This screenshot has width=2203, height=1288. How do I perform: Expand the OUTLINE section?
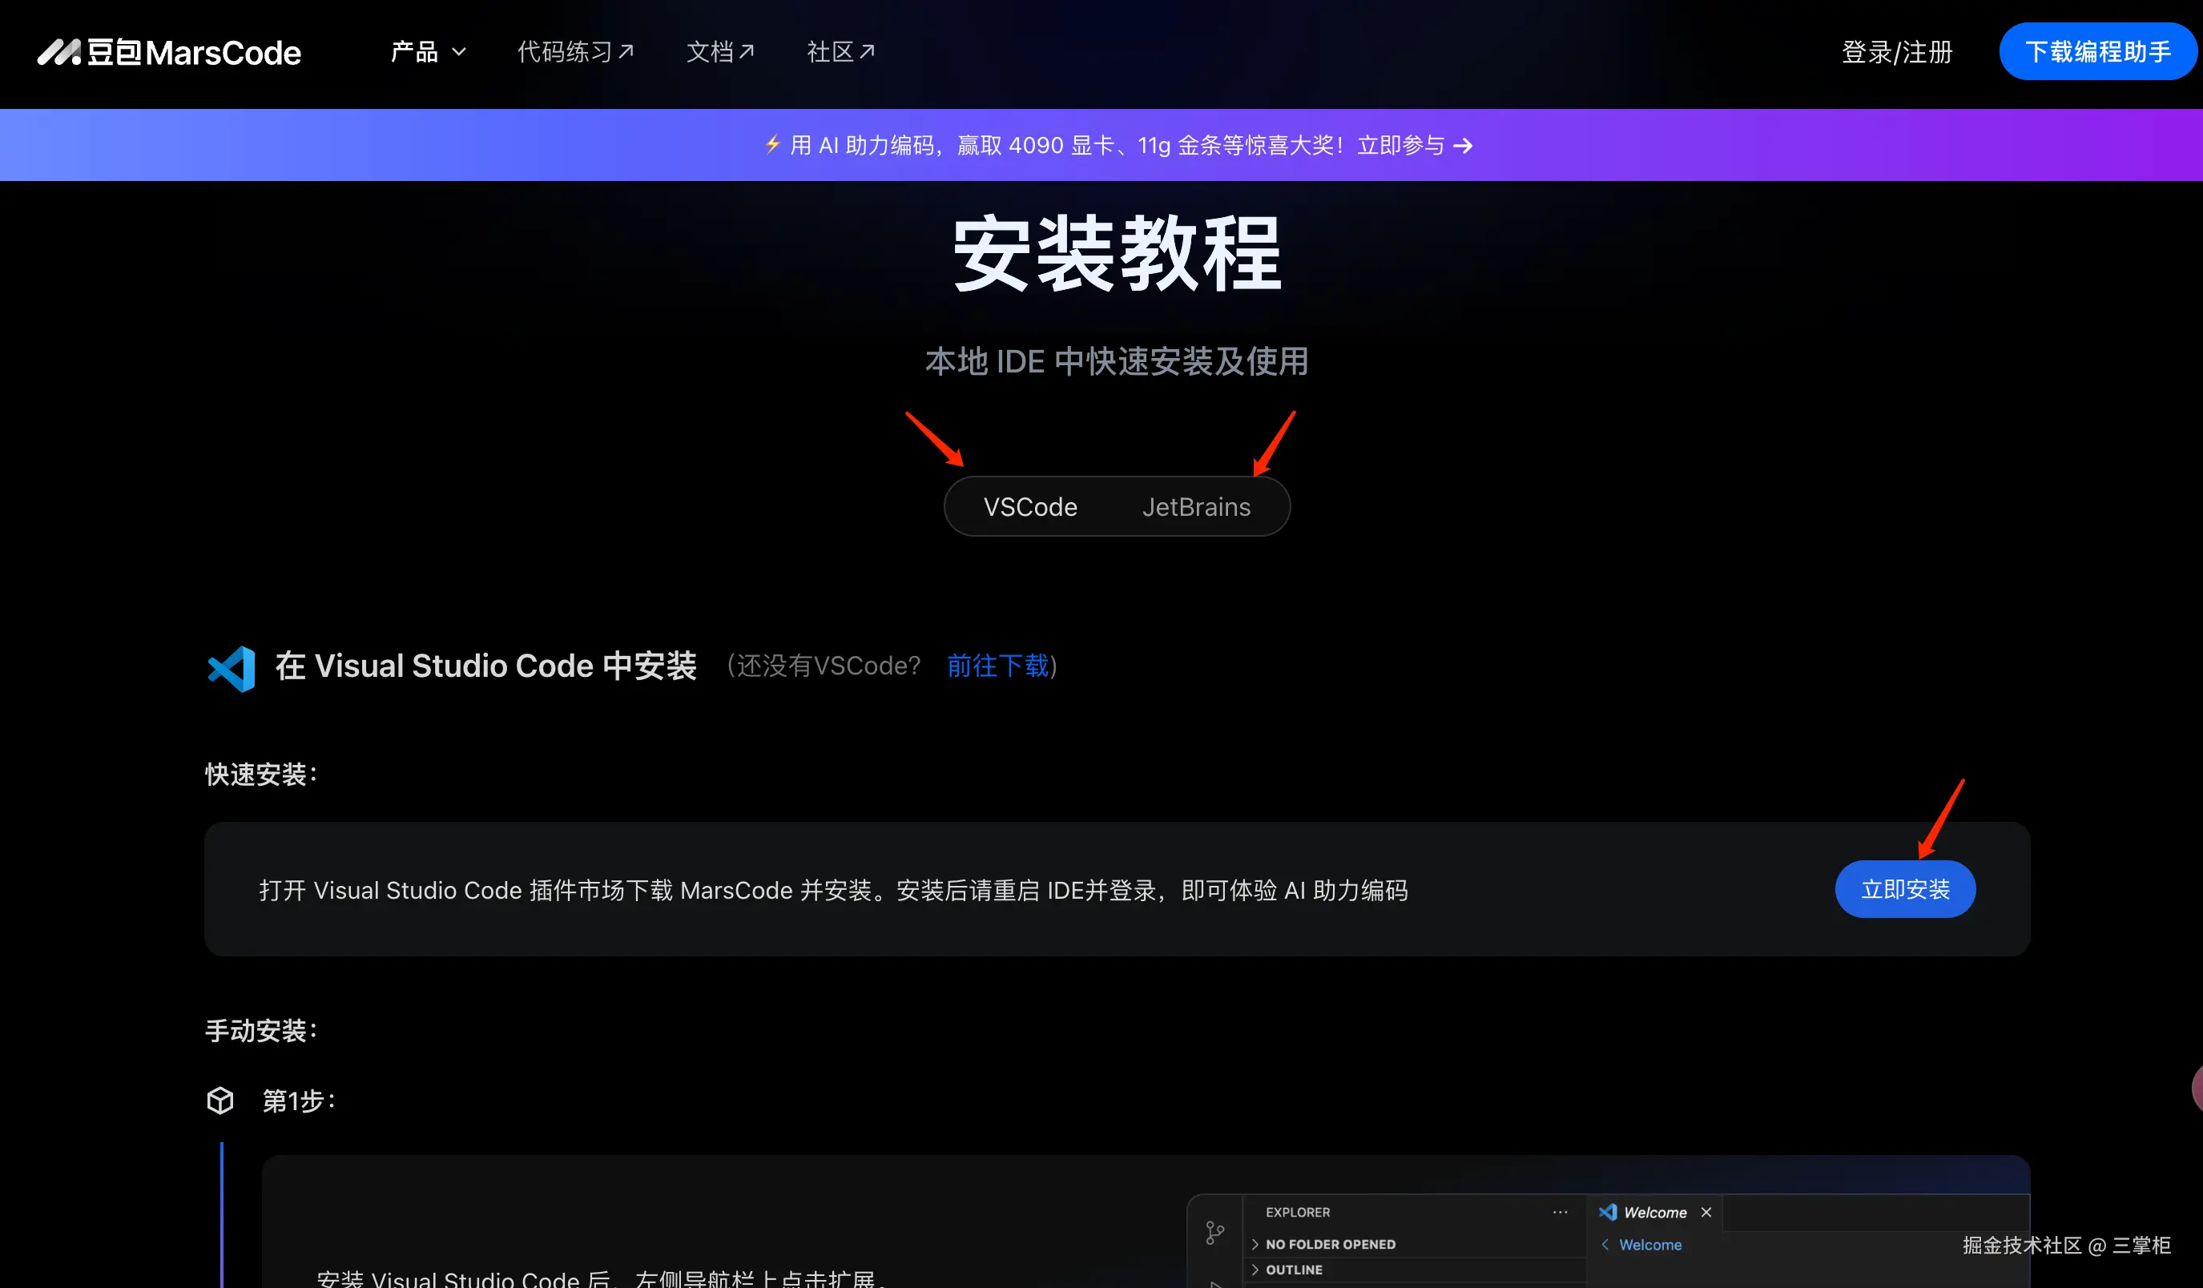(1293, 1270)
